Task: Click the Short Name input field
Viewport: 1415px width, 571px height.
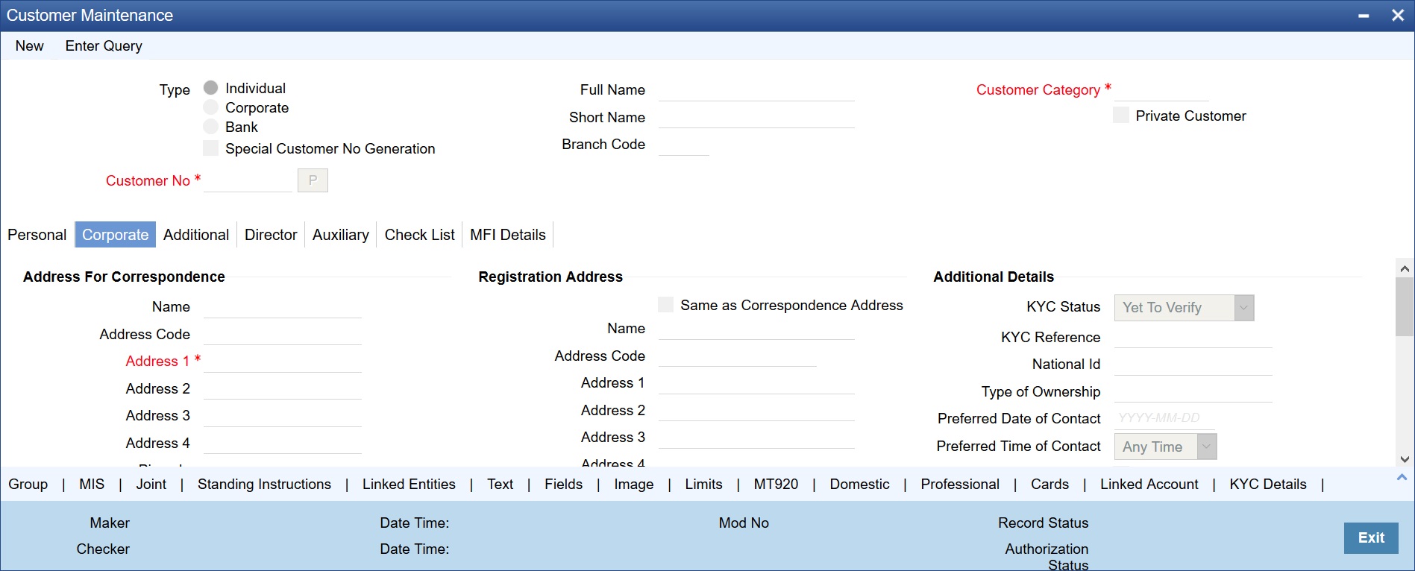Action: click(x=756, y=117)
